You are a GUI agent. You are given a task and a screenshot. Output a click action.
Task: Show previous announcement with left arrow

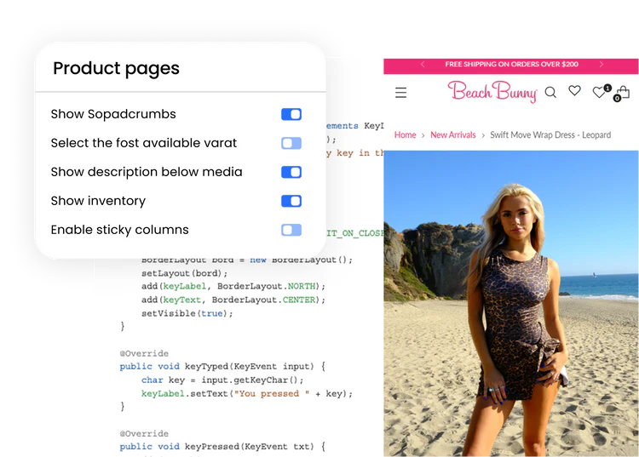coord(423,65)
